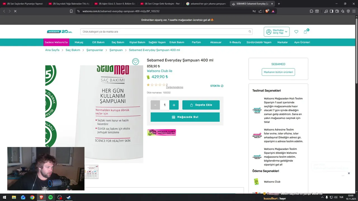
Task: Open the Sadece Watsons'ta menu item
Action: click(x=56, y=42)
